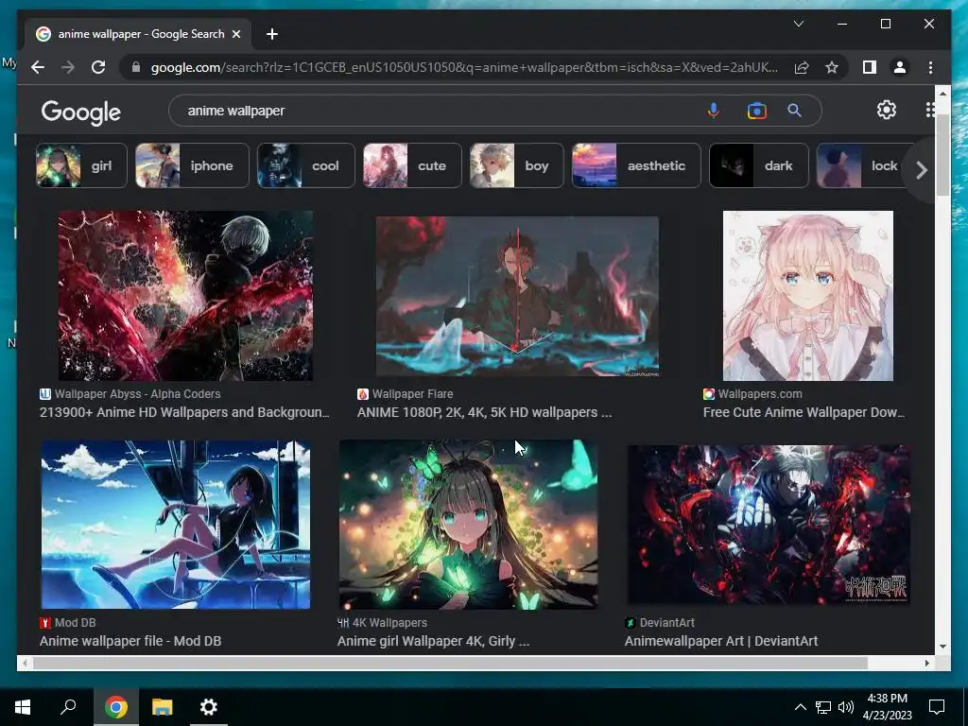Filter results by the girl chip
Image resolution: width=968 pixels, height=726 pixels.
81,165
